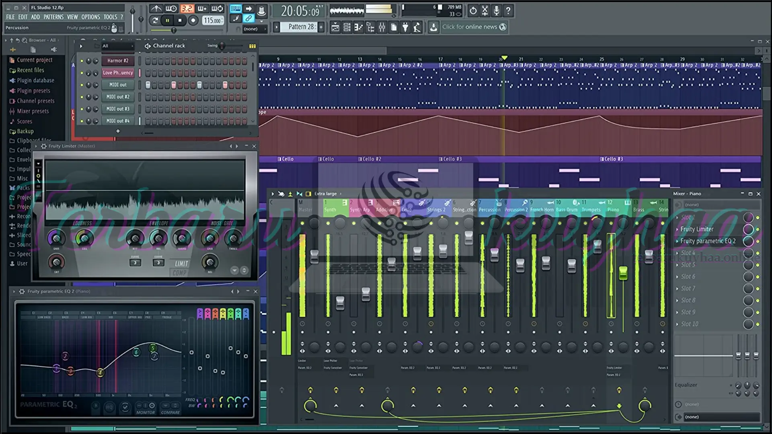Click COMP mode in Fruity Limiter
The width and height of the screenshot is (772, 434).
[x=179, y=273]
